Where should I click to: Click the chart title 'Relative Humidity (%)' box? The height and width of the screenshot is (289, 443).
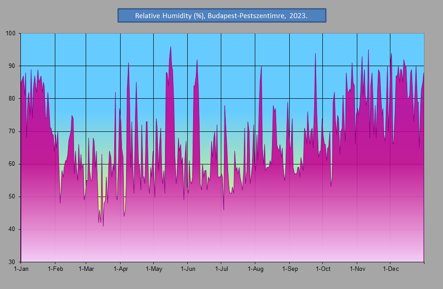221,15
